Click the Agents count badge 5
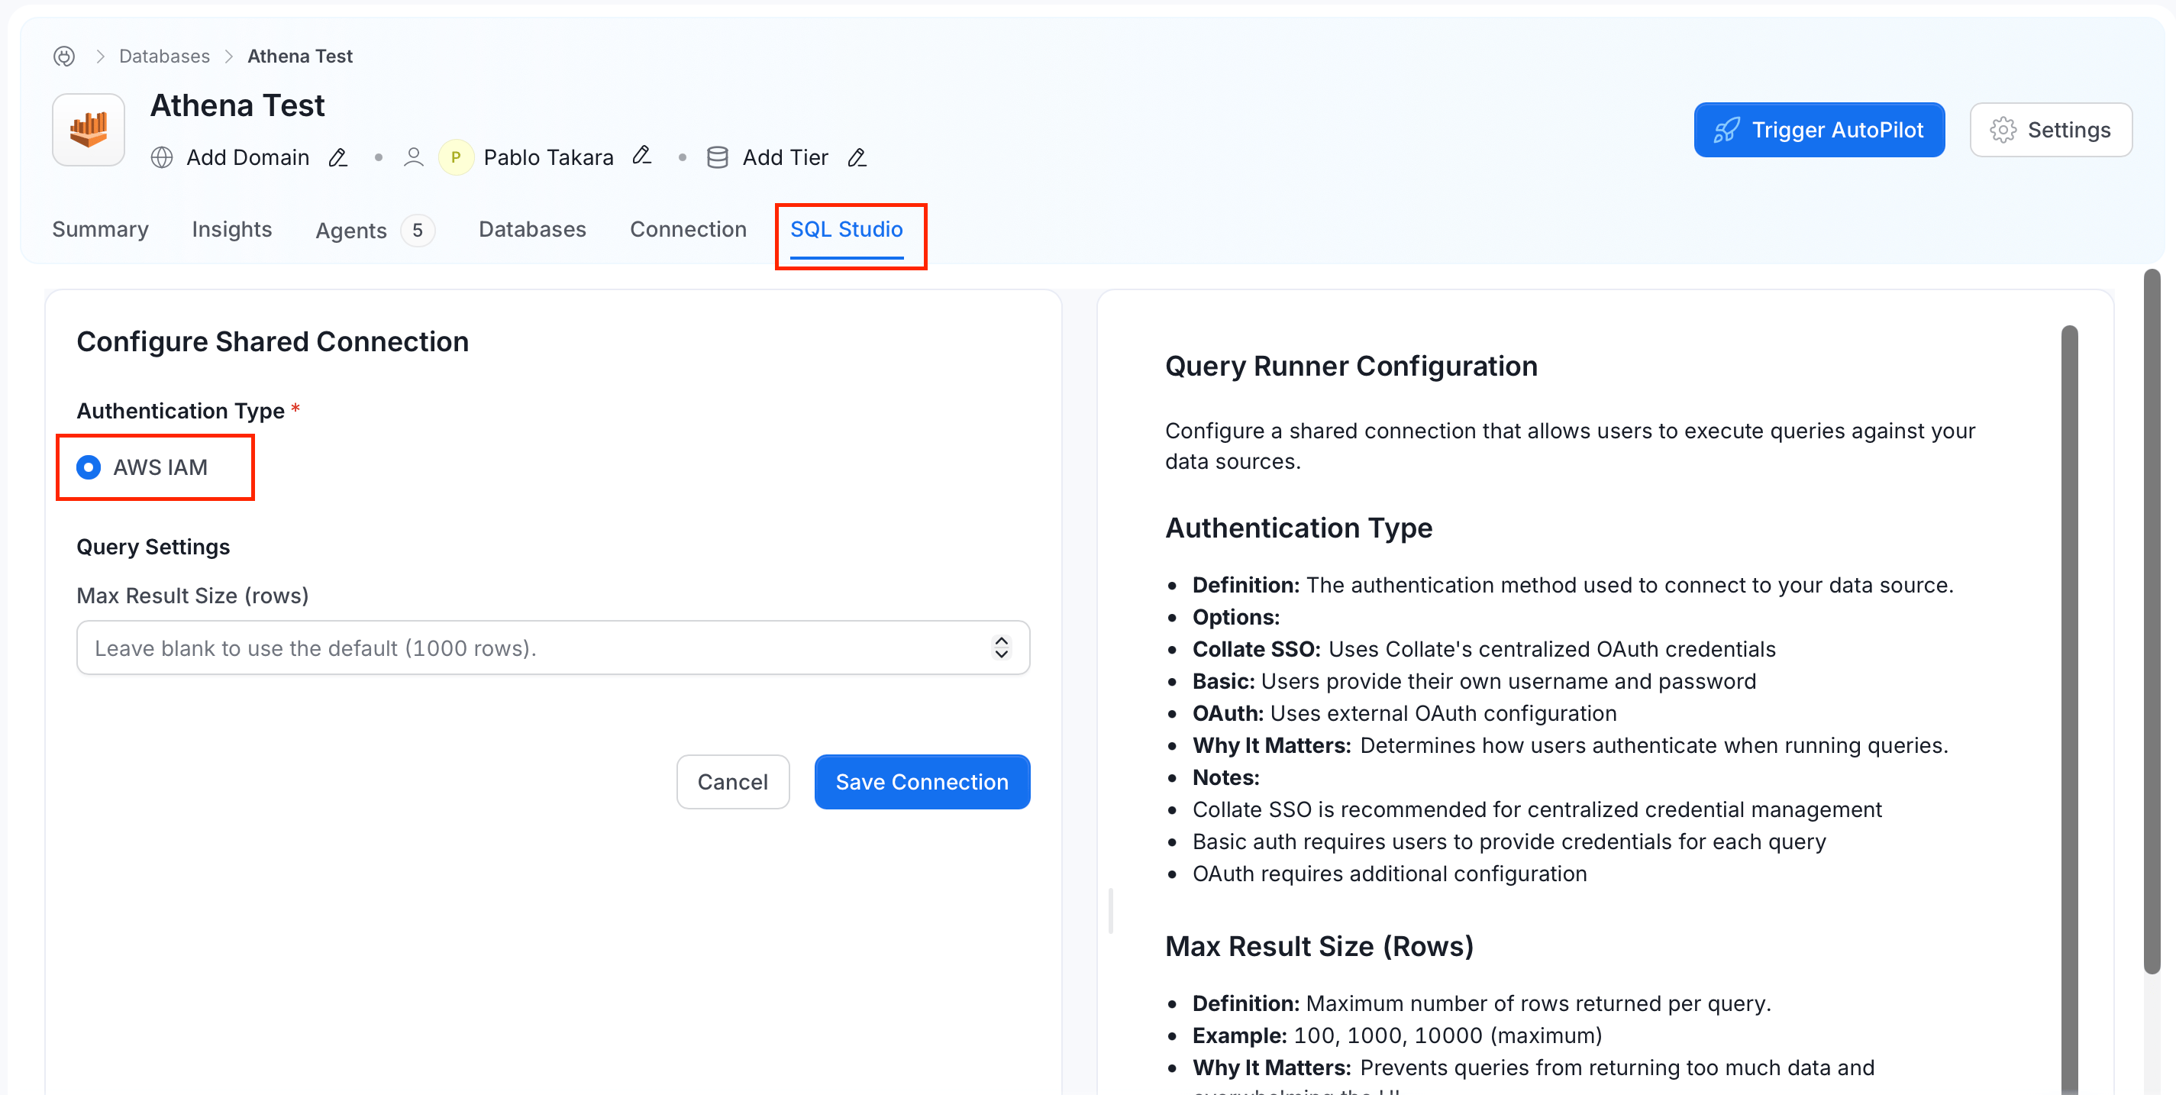This screenshot has width=2176, height=1095. pyautogui.click(x=418, y=230)
